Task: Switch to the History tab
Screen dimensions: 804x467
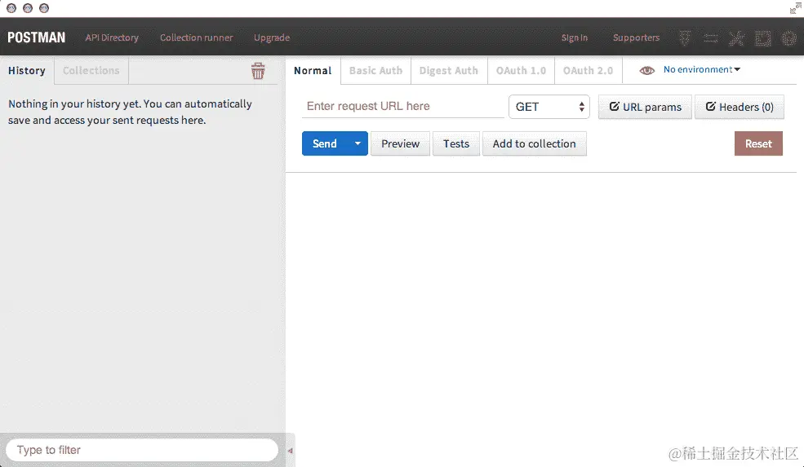Action: (x=27, y=71)
